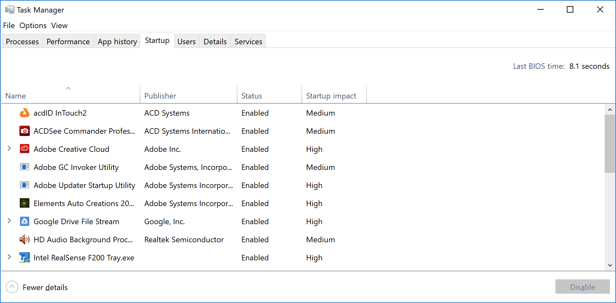The height and width of the screenshot is (303, 616).
Task: Open the Options menu
Action: (33, 26)
